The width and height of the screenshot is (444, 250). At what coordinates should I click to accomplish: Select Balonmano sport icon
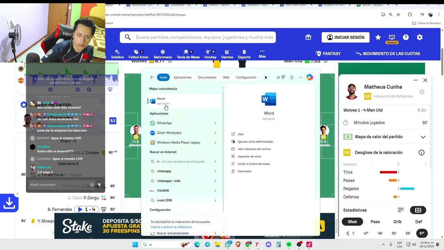(163, 54)
